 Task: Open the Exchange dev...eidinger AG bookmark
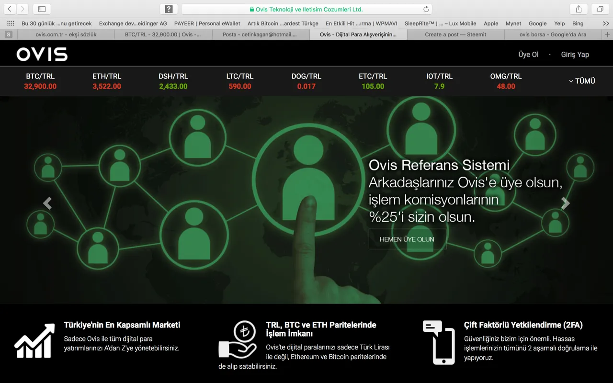click(133, 23)
